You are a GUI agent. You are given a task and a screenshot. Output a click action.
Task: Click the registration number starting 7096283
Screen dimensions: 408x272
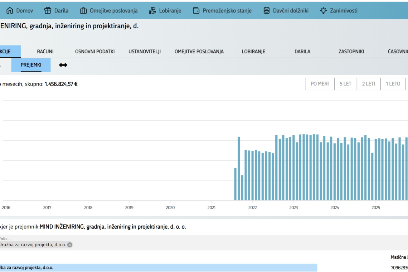(x=399, y=268)
